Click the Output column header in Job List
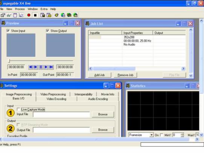204x153 pixels. click(169, 33)
